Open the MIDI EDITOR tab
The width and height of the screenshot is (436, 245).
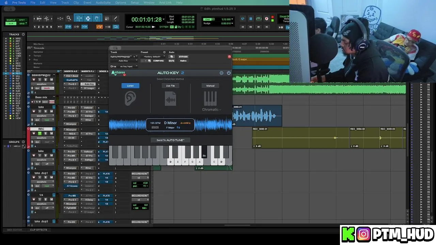[x=14, y=230]
